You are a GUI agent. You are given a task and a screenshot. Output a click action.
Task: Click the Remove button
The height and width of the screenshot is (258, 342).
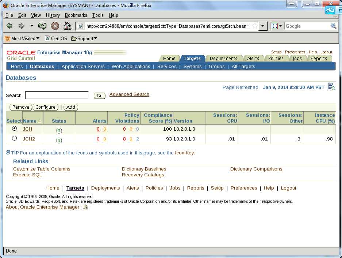click(x=21, y=107)
